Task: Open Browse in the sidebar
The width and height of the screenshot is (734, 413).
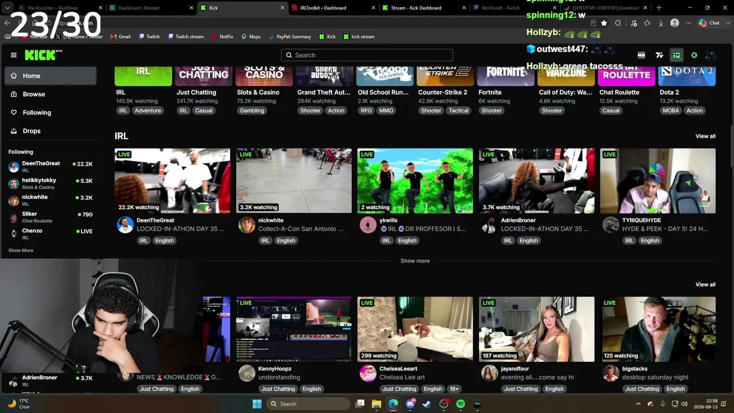Action: point(50,94)
